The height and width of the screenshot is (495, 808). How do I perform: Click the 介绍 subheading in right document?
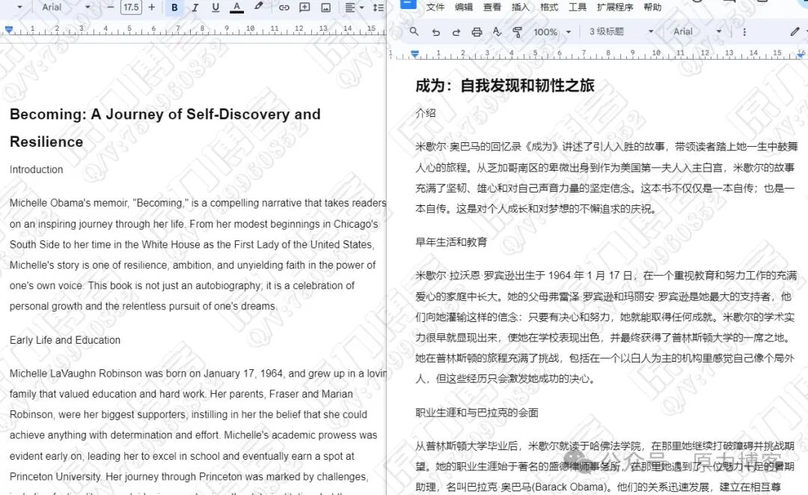[x=426, y=113]
